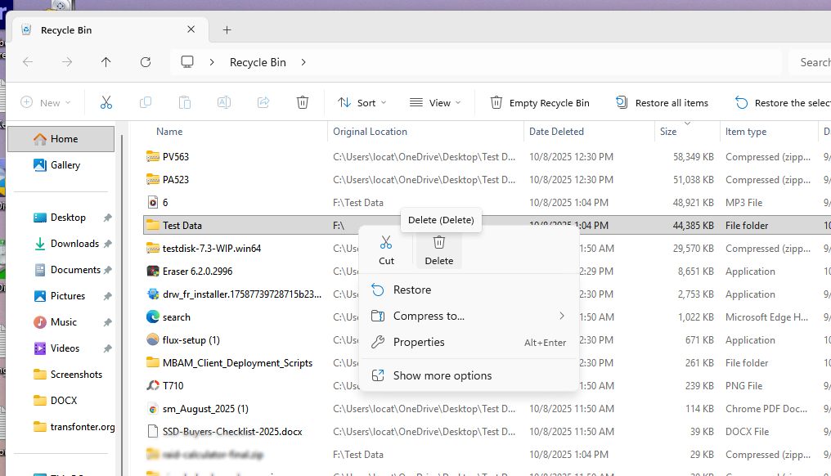
Task: Open Properties from context menu
Action: click(x=419, y=342)
